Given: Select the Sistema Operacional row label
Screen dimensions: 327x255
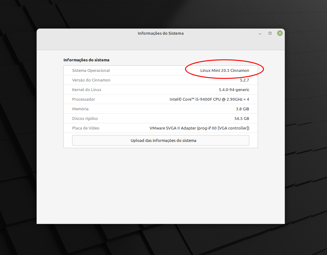Looking at the screenshot, I should [91, 70].
